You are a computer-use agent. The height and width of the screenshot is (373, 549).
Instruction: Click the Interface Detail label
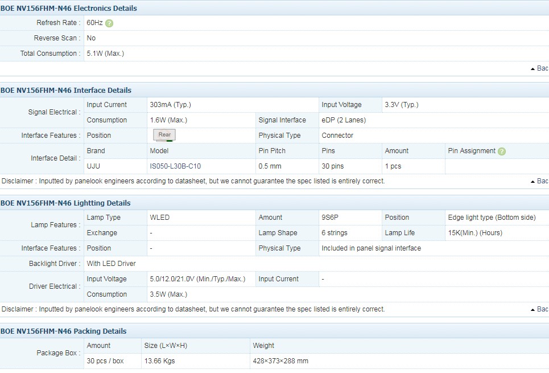tap(56, 158)
